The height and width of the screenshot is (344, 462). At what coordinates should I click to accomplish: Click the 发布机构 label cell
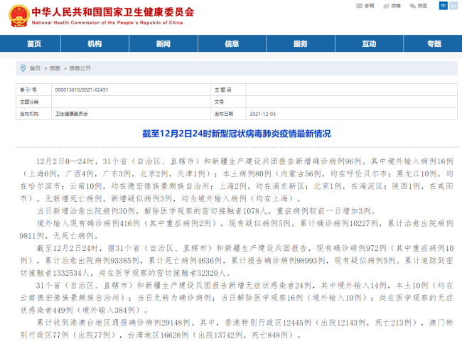[x=34, y=114]
